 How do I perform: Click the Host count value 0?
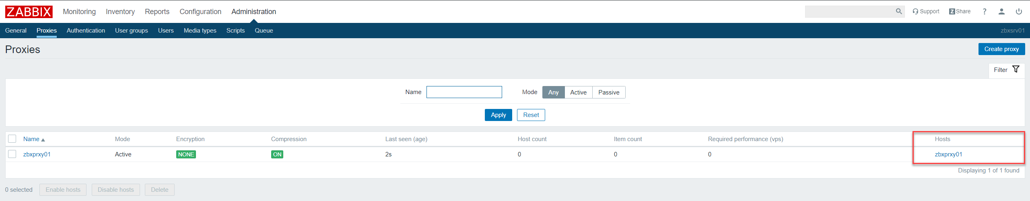tap(519, 154)
